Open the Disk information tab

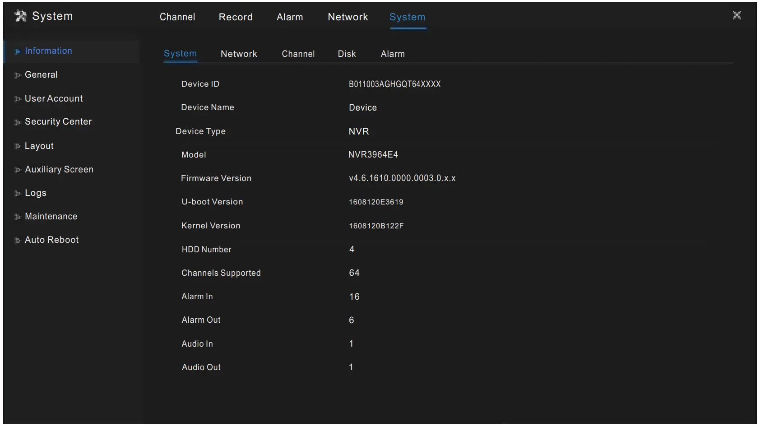pos(347,54)
